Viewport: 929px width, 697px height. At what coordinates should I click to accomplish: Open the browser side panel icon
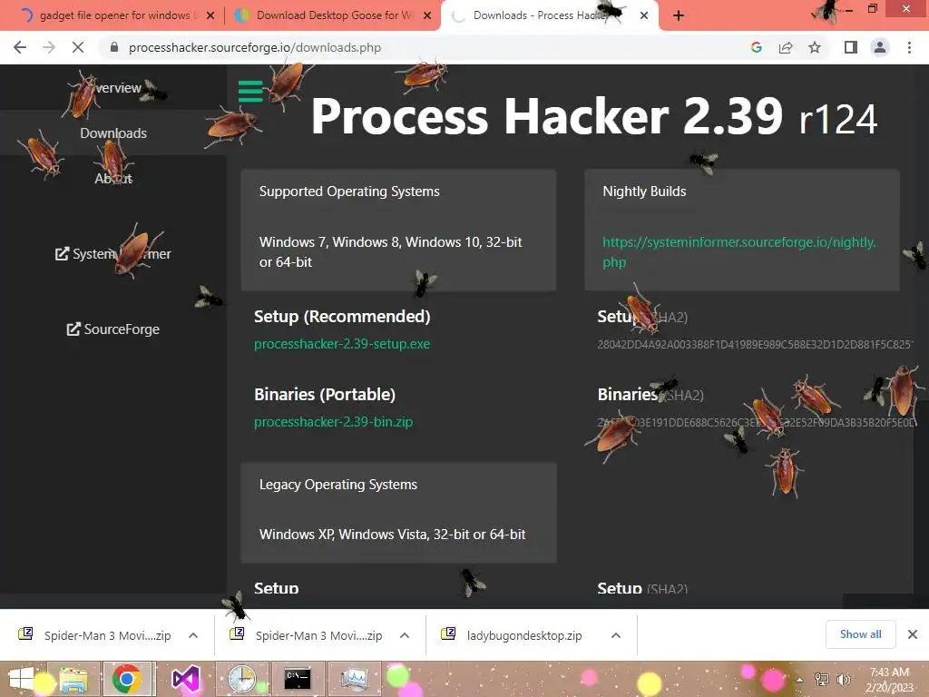pos(851,47)
